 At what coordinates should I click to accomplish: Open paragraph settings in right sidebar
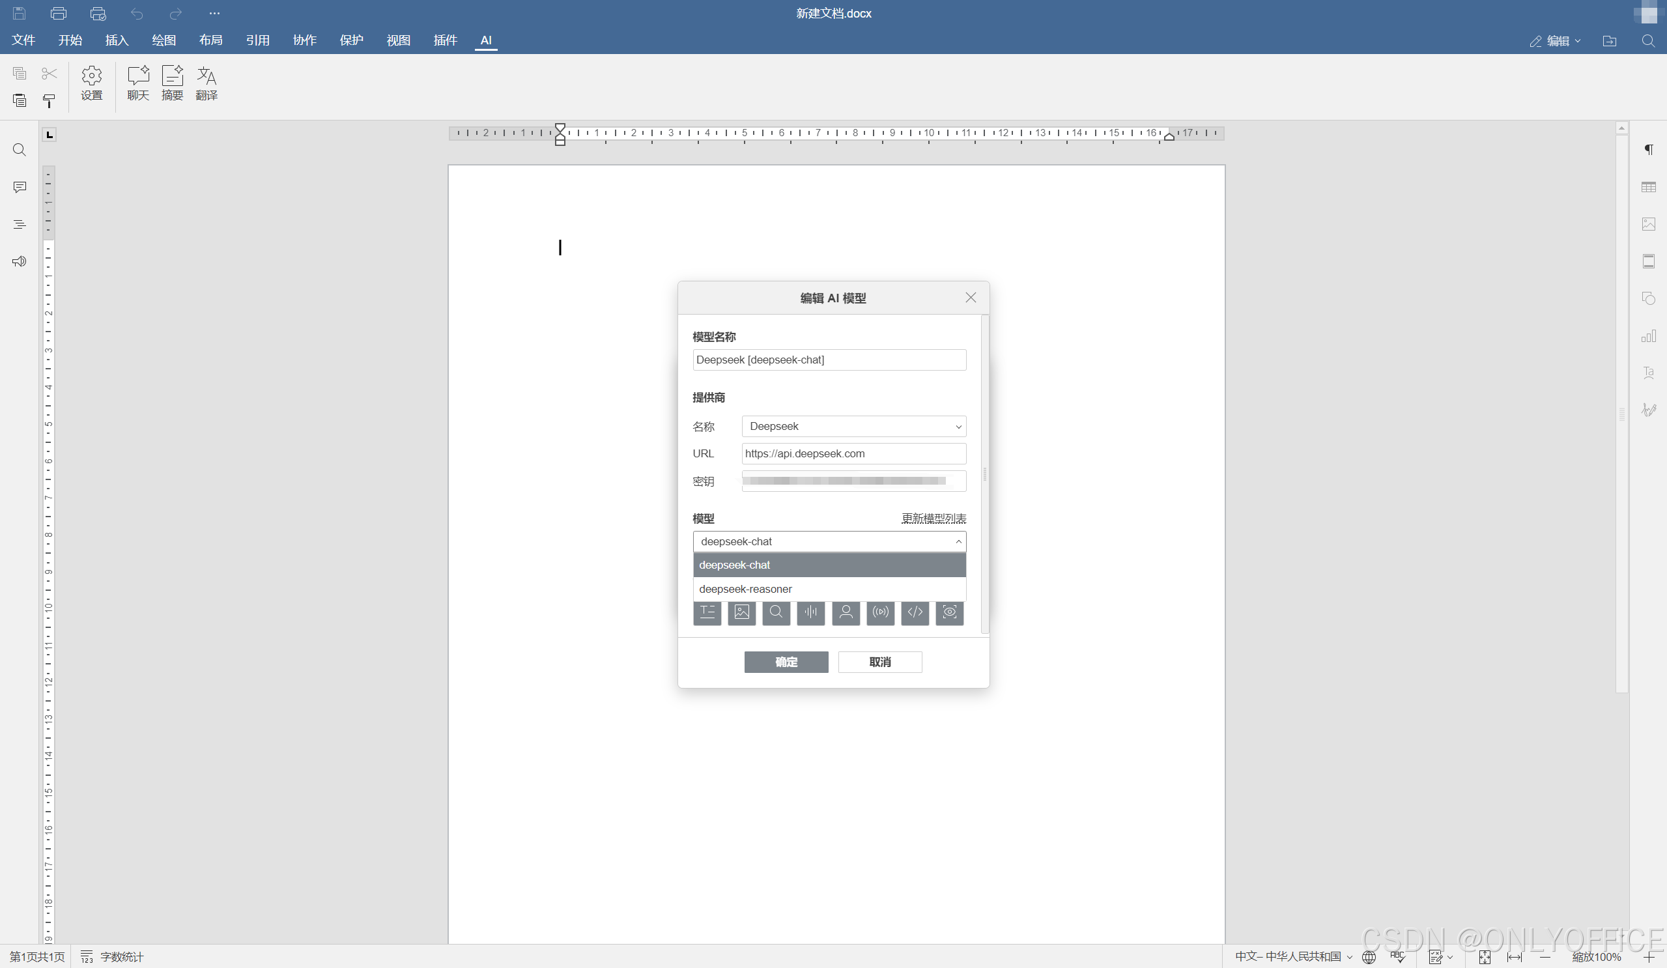click(x=1648, y=150)
